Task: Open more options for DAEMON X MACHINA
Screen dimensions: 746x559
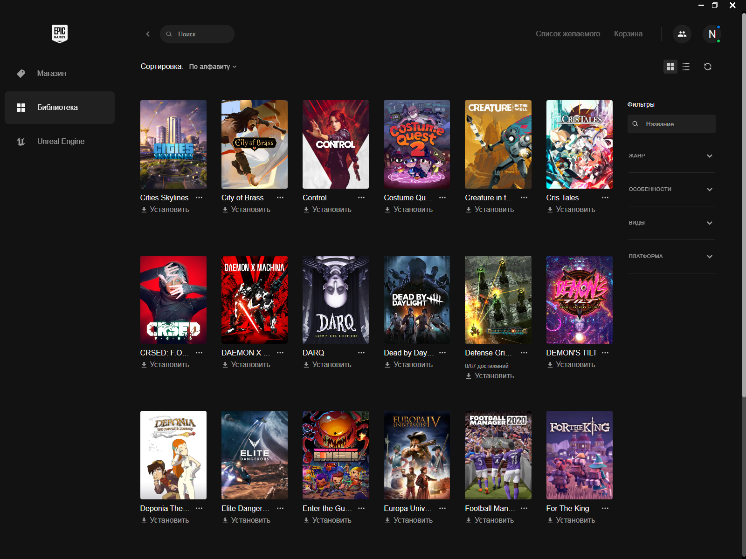Action: [280, 353]
